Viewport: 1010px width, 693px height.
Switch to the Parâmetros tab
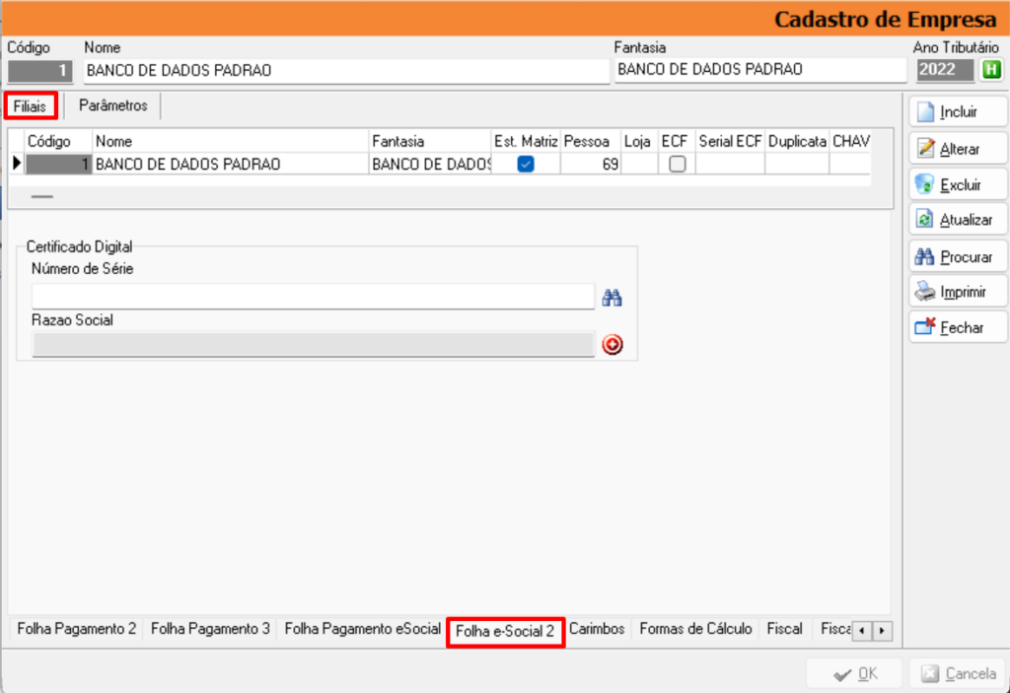(x=113, y=105)
